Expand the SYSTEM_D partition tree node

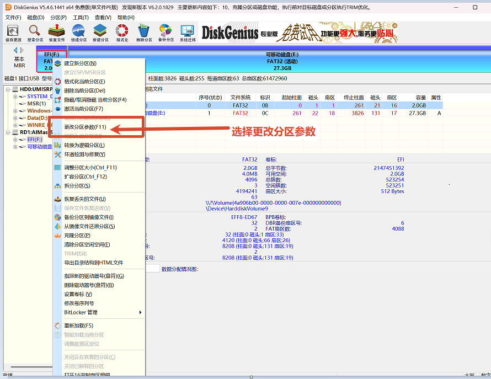15,97
